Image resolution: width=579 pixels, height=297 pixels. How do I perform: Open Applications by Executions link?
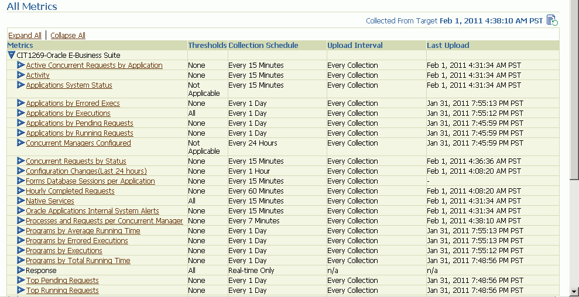68,113
